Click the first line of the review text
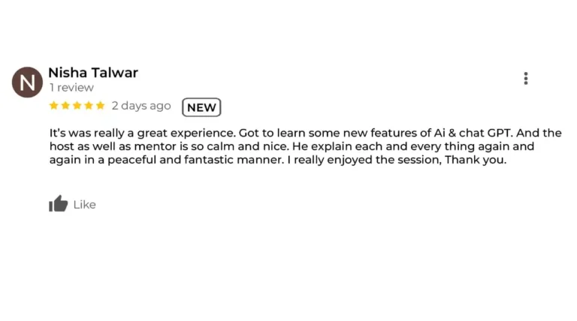Image resolution: width=577 pixels, height=321 pixels. pos(306,133)
